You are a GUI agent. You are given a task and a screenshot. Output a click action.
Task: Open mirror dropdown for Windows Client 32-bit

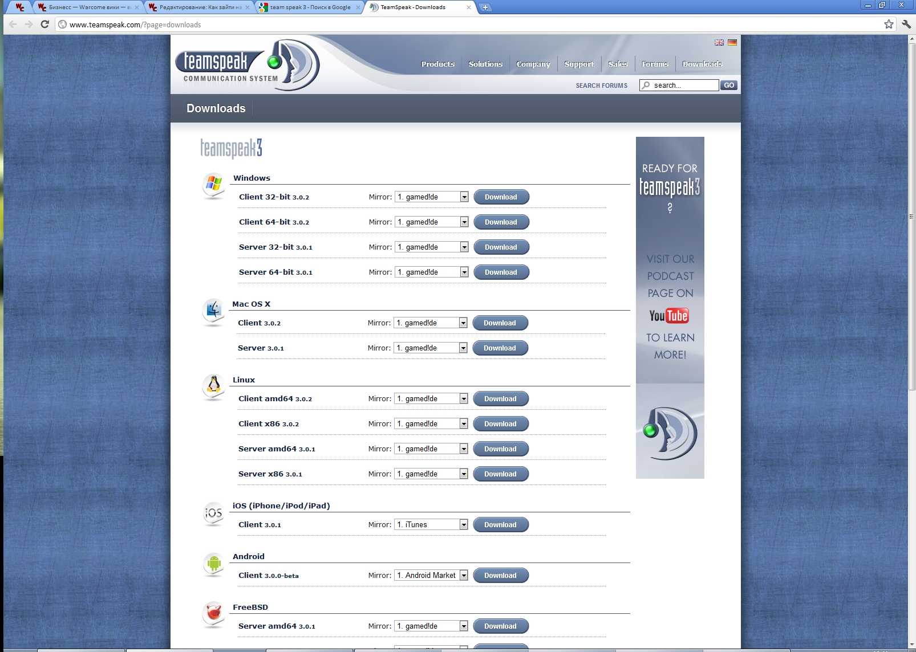coord(432,197)
